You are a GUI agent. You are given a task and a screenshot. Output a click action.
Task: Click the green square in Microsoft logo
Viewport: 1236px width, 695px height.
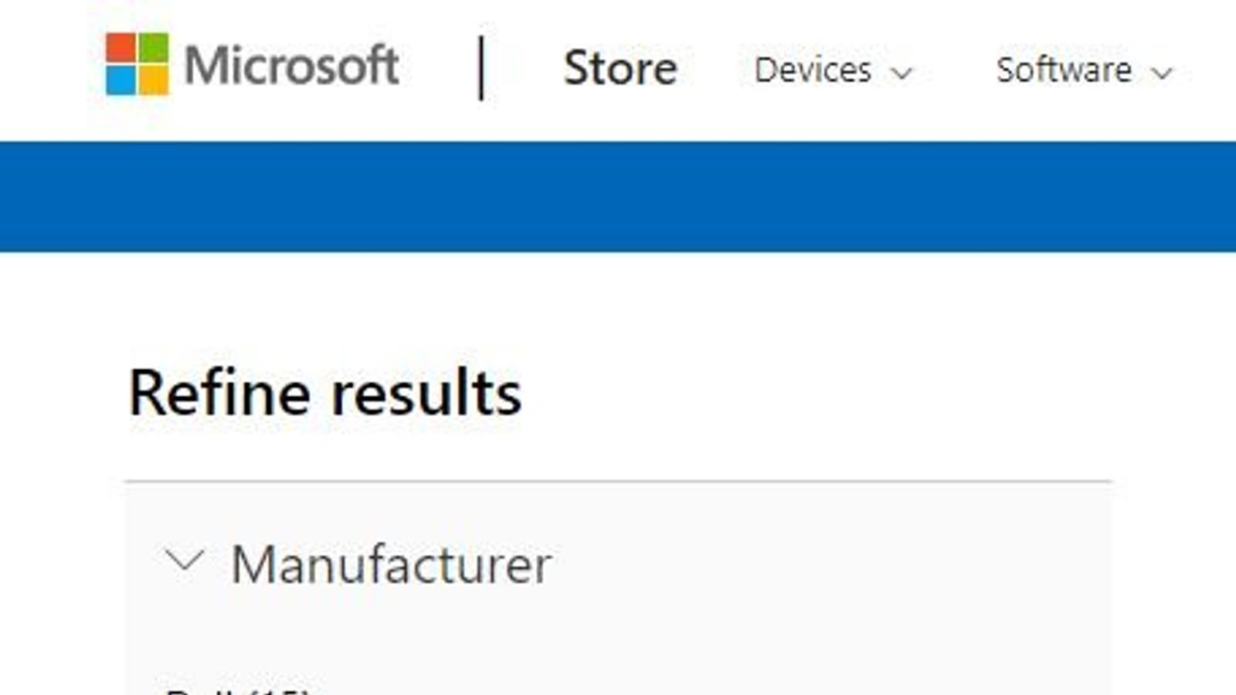click(x=153, y=48)
